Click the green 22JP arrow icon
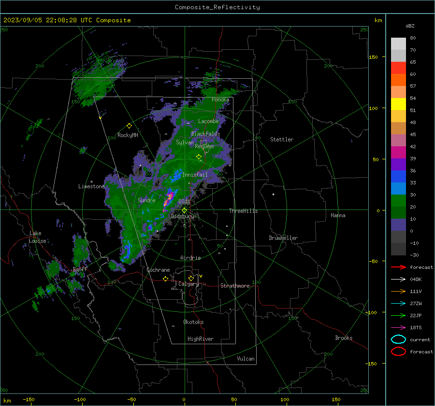 tap(398, 315)
